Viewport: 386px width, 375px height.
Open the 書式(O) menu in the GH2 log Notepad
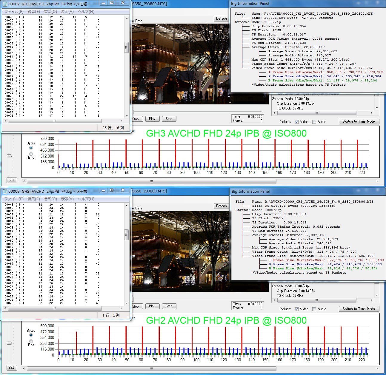tap(50, 199)
